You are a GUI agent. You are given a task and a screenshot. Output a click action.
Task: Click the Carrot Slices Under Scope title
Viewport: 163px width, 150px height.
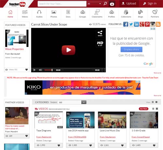49,24
